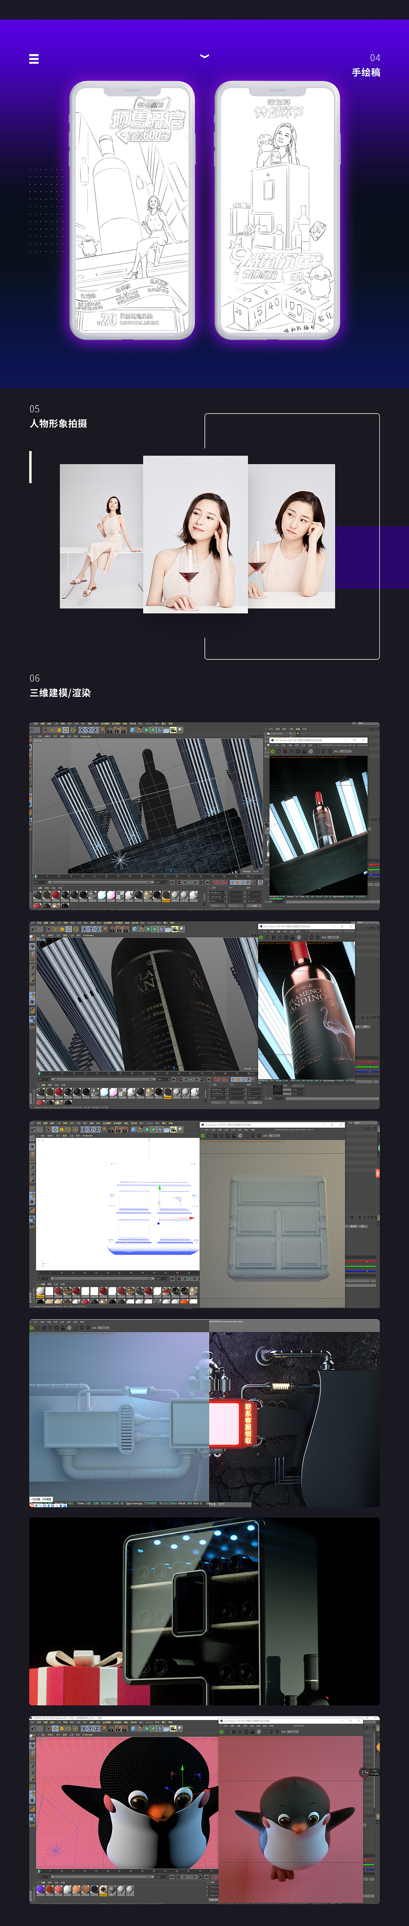409x1926 pixels.
Task: Open the wine cabinet and gift box render
Action: tap(204, 1611)
